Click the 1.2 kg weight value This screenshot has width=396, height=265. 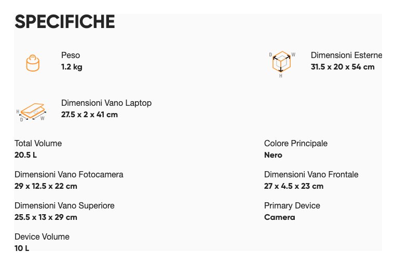click(x=72, y=67)
